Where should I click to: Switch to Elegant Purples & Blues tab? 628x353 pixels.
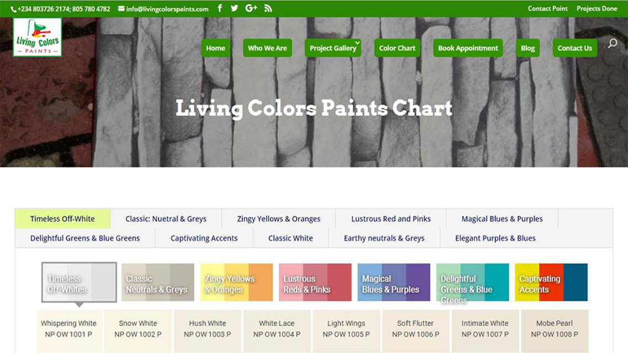pyautogui.click(x=495, y=238)
